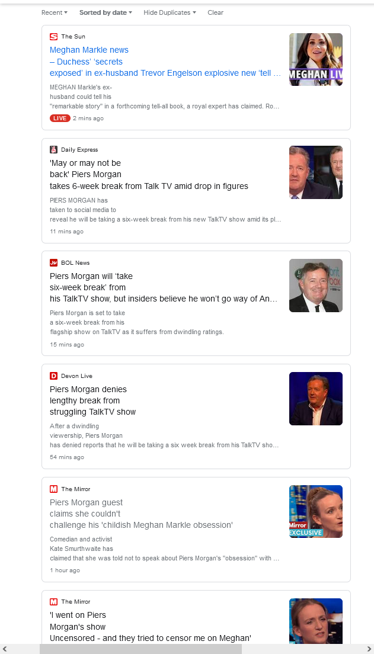Open the Piers Morgan 6-week break headline

[149, 174]
